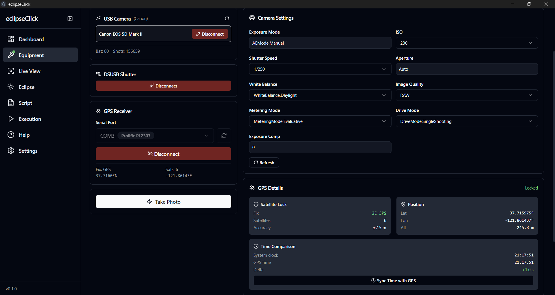Viewport: 555px width, 295px height.
Task: Open the Shutter Speed dropdown
Action: 320,69
